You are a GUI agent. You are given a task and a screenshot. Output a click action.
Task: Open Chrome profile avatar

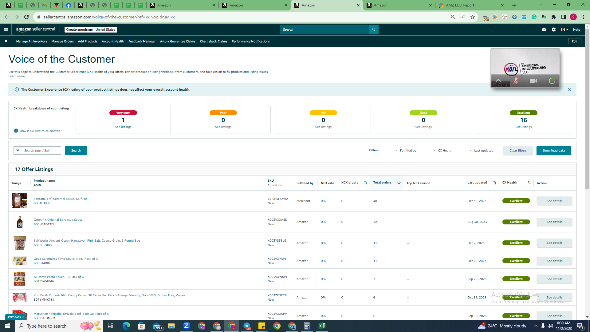point(573,17)
